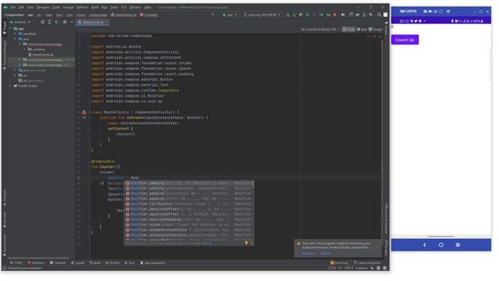This screenshot has width=499, height=281.
Task: Select MainActivity.kt in project tree
Action: tap(41, 55)
